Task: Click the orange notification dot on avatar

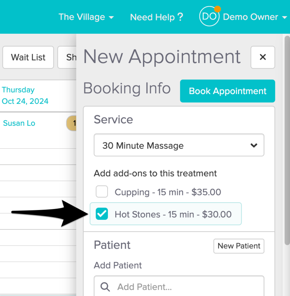Action: [x=217, y=9]
